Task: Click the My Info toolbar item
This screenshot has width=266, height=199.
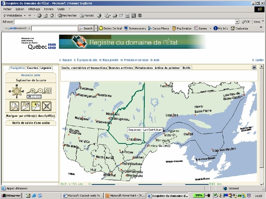Action: 221,28
